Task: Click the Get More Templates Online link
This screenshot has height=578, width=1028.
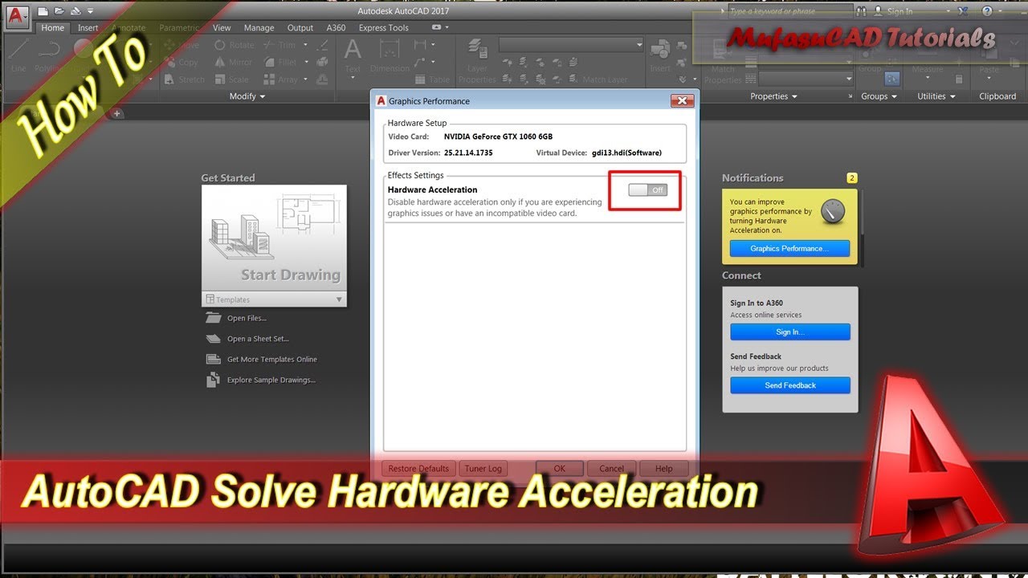Action: pos(272,360)
